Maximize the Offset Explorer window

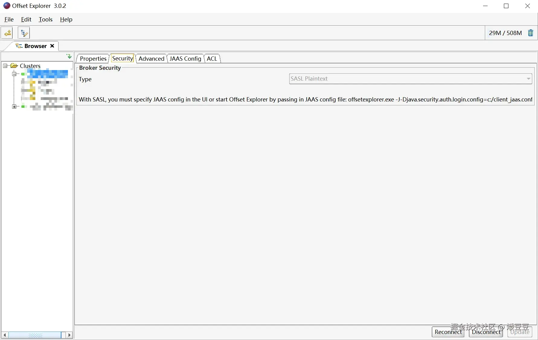click(x=506, y=6)
